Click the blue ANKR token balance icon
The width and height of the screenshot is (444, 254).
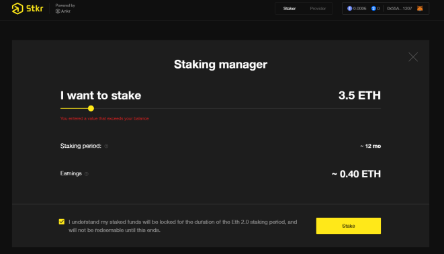373,9
